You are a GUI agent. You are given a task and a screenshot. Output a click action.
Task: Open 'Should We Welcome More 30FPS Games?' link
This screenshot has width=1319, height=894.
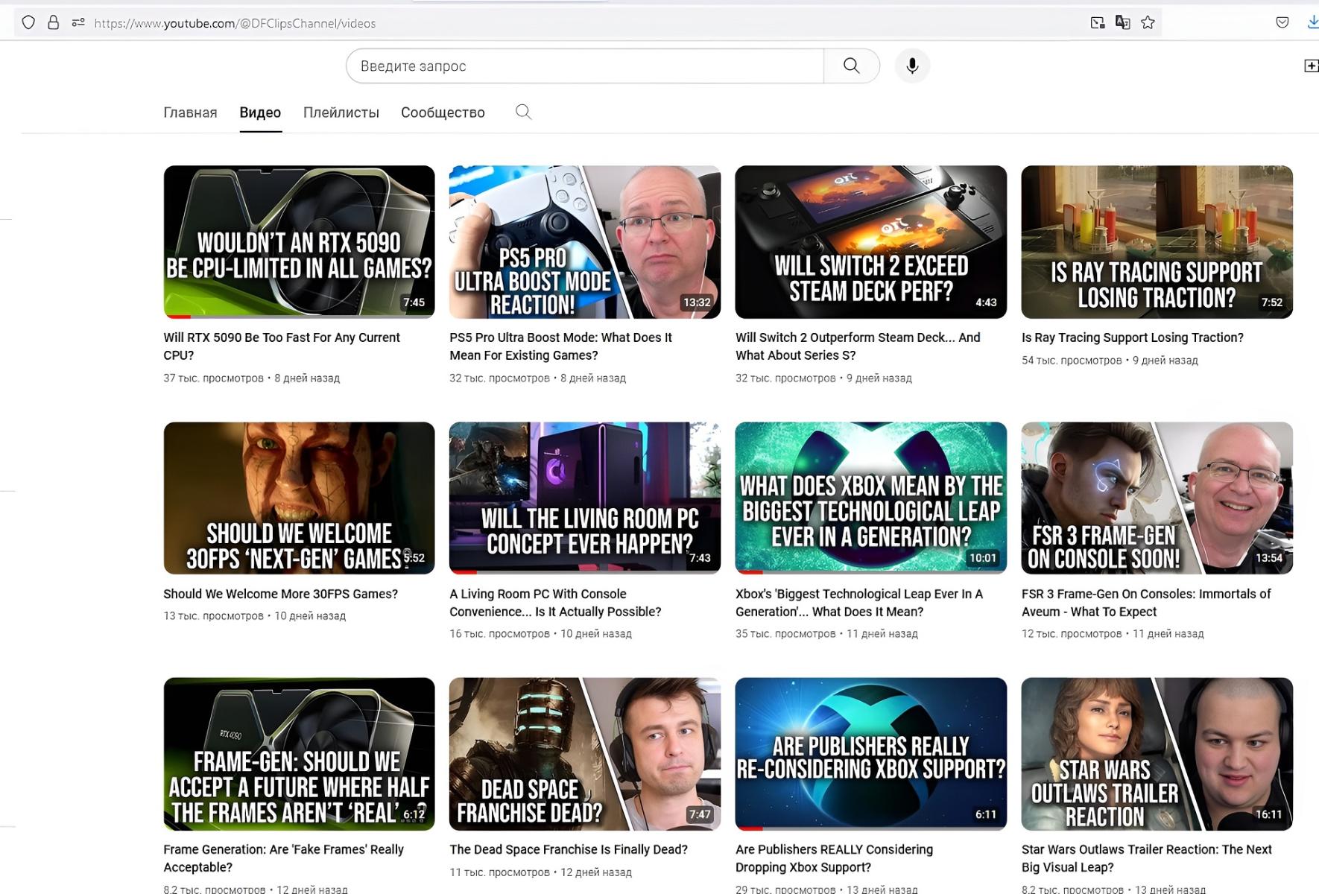pyautogui.click(x=280, y=594)
